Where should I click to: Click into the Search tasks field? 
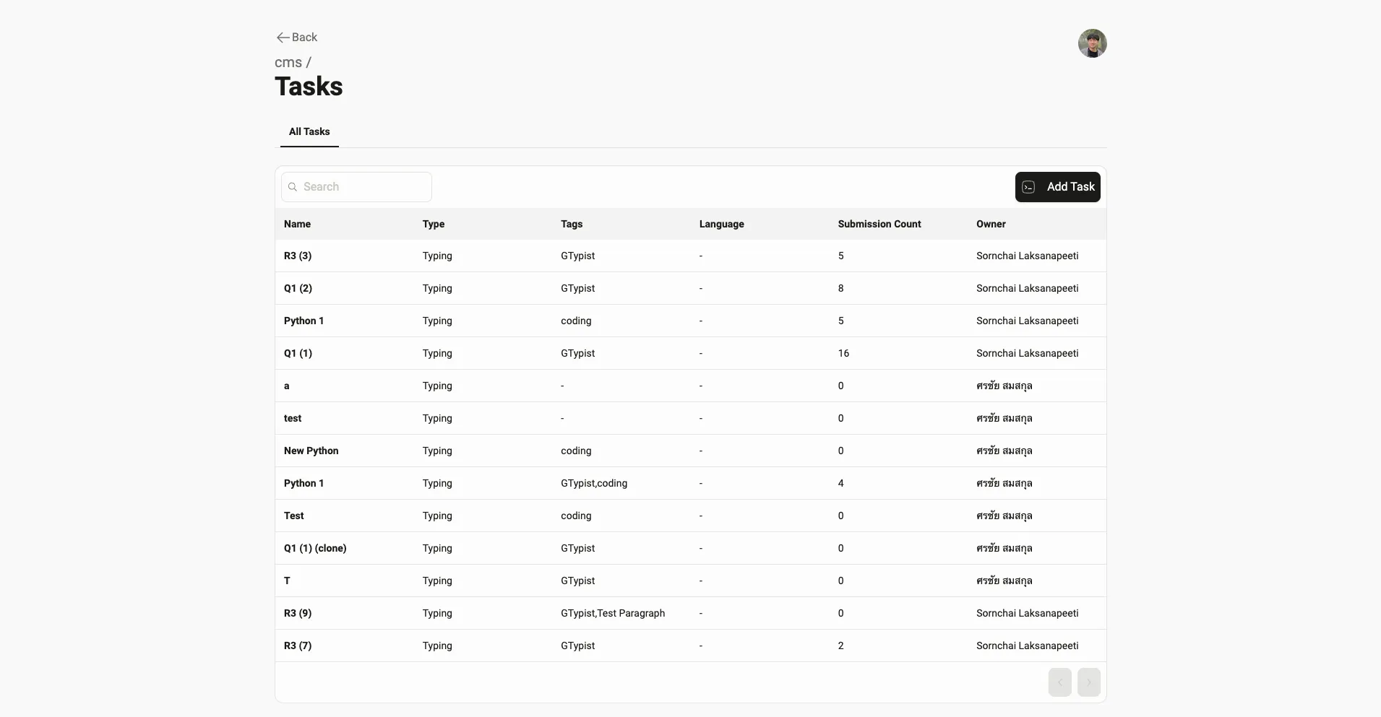coord(356,187)
